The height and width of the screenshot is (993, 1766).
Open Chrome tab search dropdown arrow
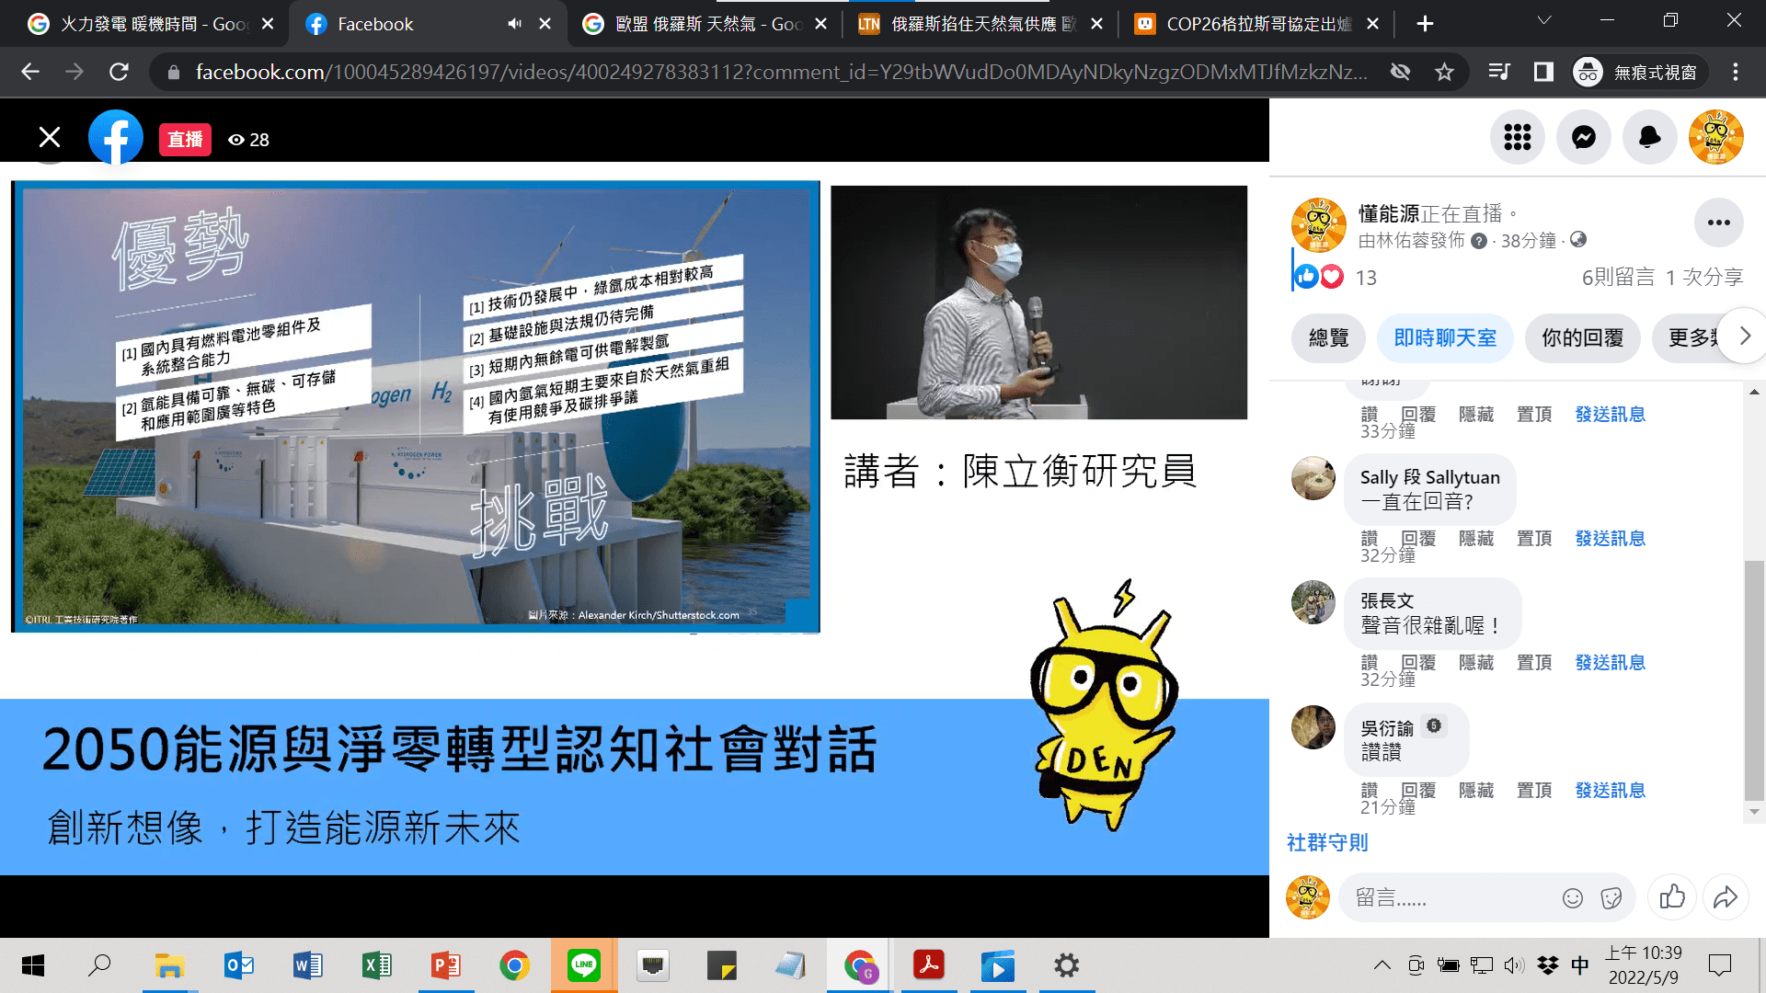click(1544, 20)
